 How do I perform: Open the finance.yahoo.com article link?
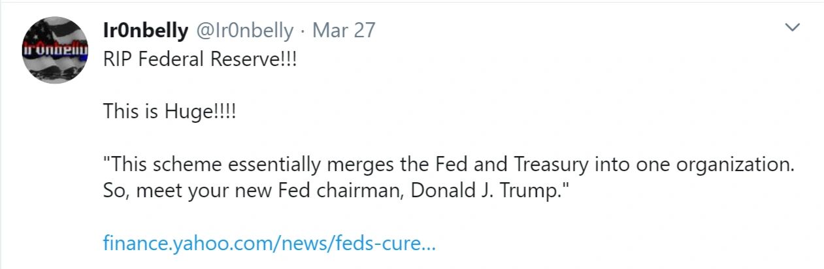click(269, 244)
